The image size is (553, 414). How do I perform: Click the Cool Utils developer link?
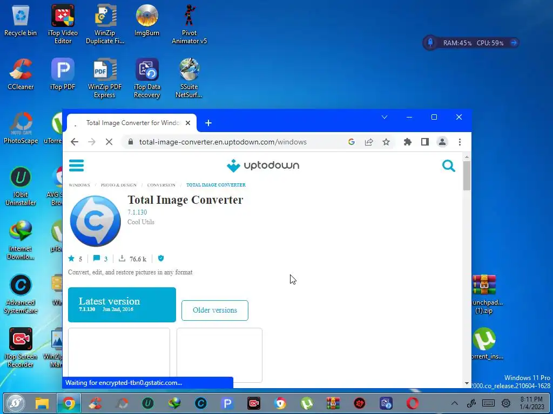pyautogui.click(x=141, y=222)
